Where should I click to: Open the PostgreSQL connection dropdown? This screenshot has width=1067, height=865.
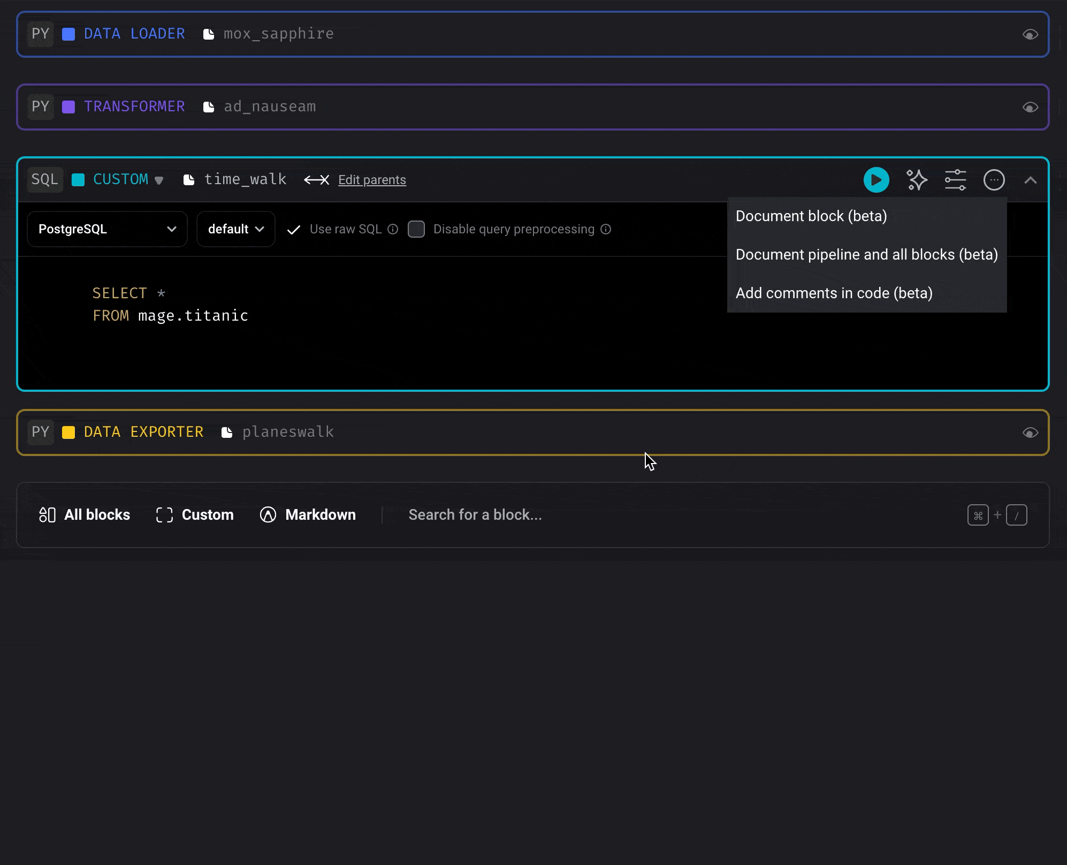point(108,229)
